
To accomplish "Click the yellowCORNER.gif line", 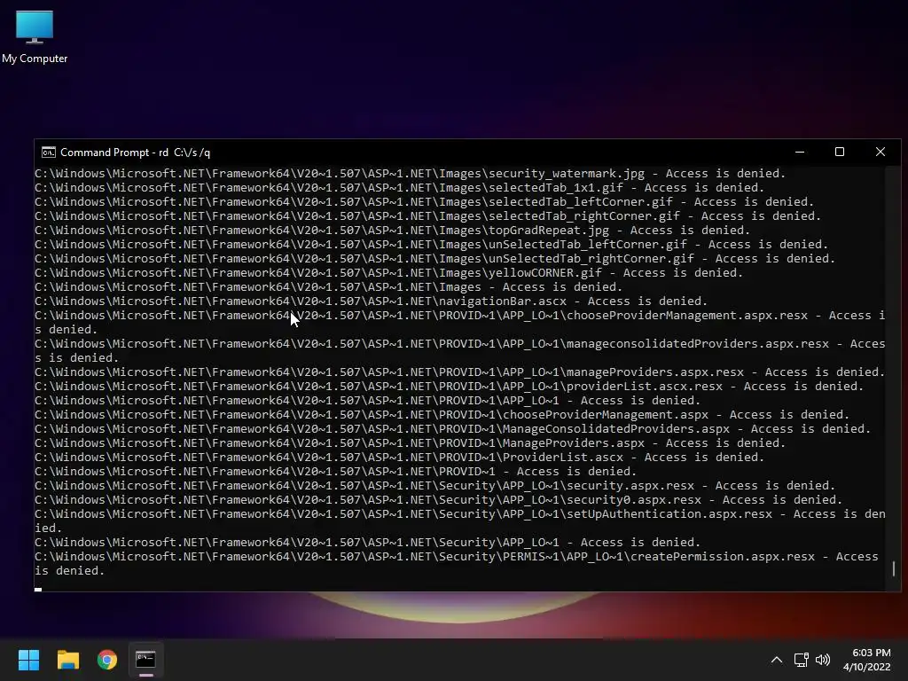I will [389, 273].
